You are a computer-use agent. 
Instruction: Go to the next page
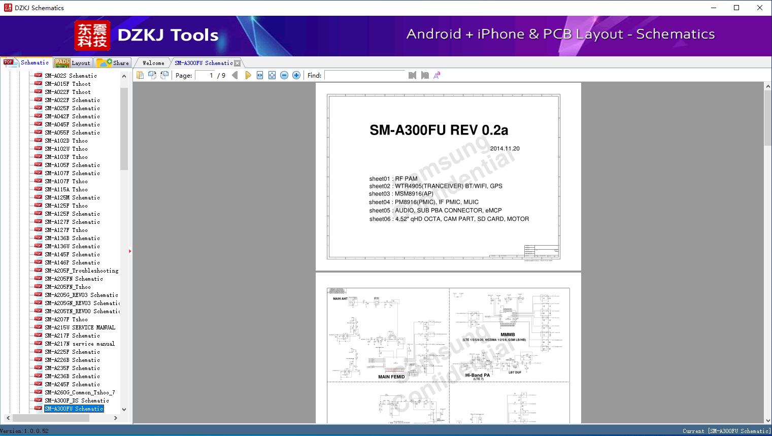tap(248, 75)
